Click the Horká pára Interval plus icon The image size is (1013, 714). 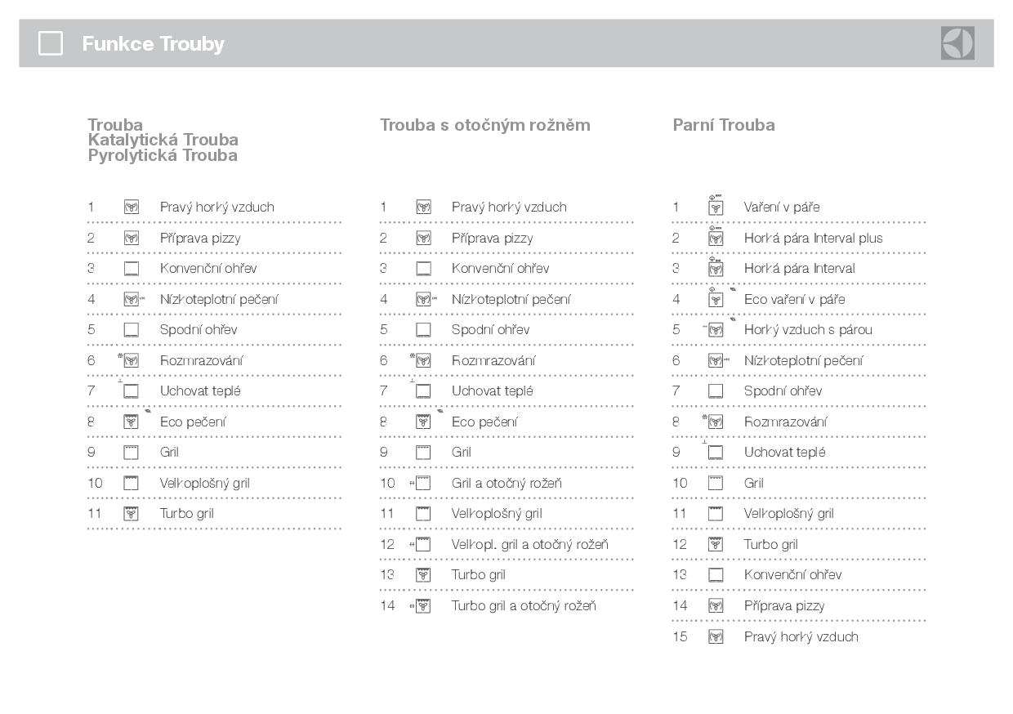(716, 238)
